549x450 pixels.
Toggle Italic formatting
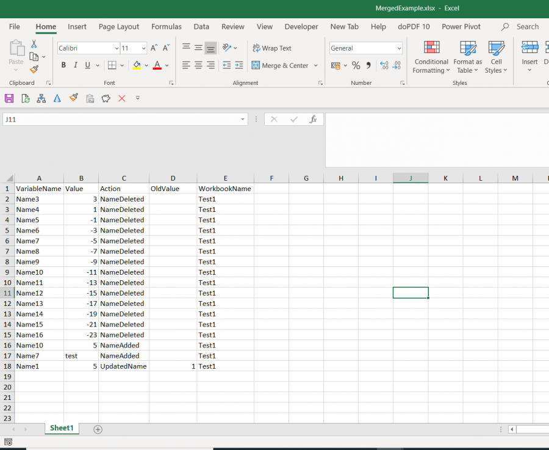[x=75, y=65]
